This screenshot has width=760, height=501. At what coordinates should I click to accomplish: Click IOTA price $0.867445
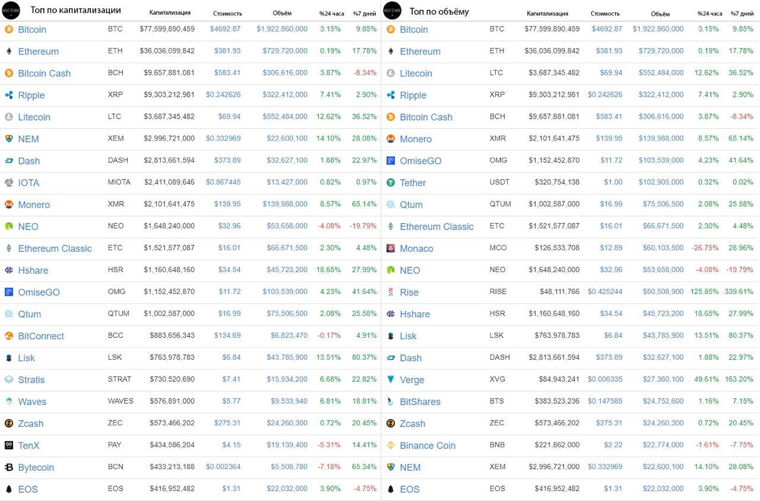223,183
